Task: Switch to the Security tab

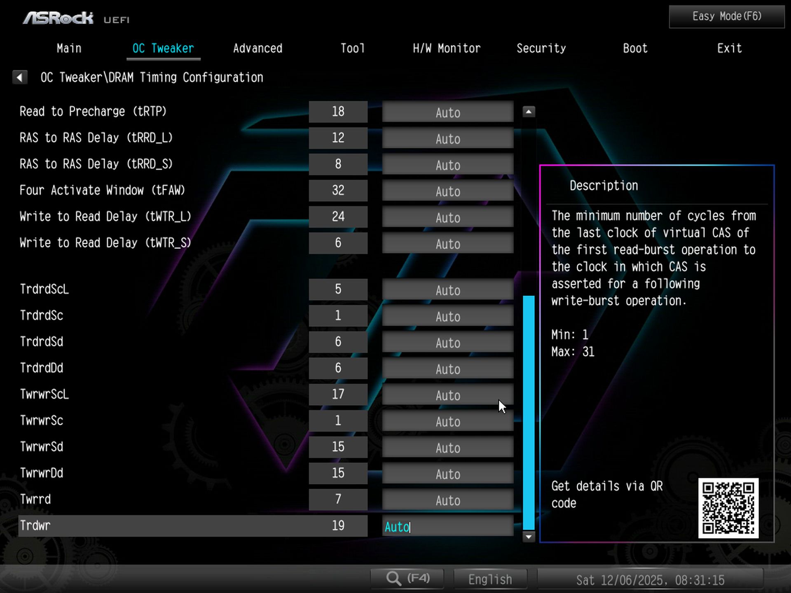Action: [541, 48]
